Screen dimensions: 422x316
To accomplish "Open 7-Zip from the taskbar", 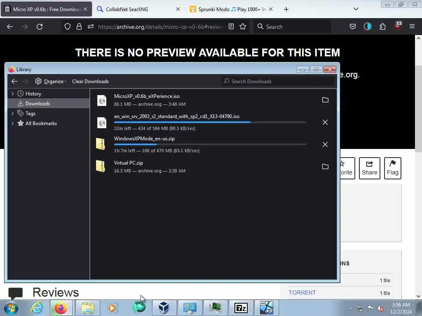I will click(x=241, y=308).
